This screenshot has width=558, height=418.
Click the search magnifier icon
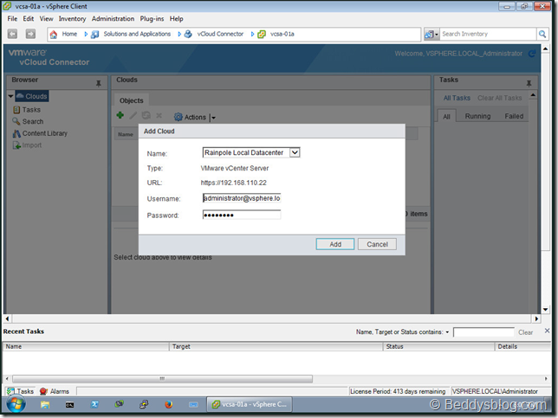[542, 34]
